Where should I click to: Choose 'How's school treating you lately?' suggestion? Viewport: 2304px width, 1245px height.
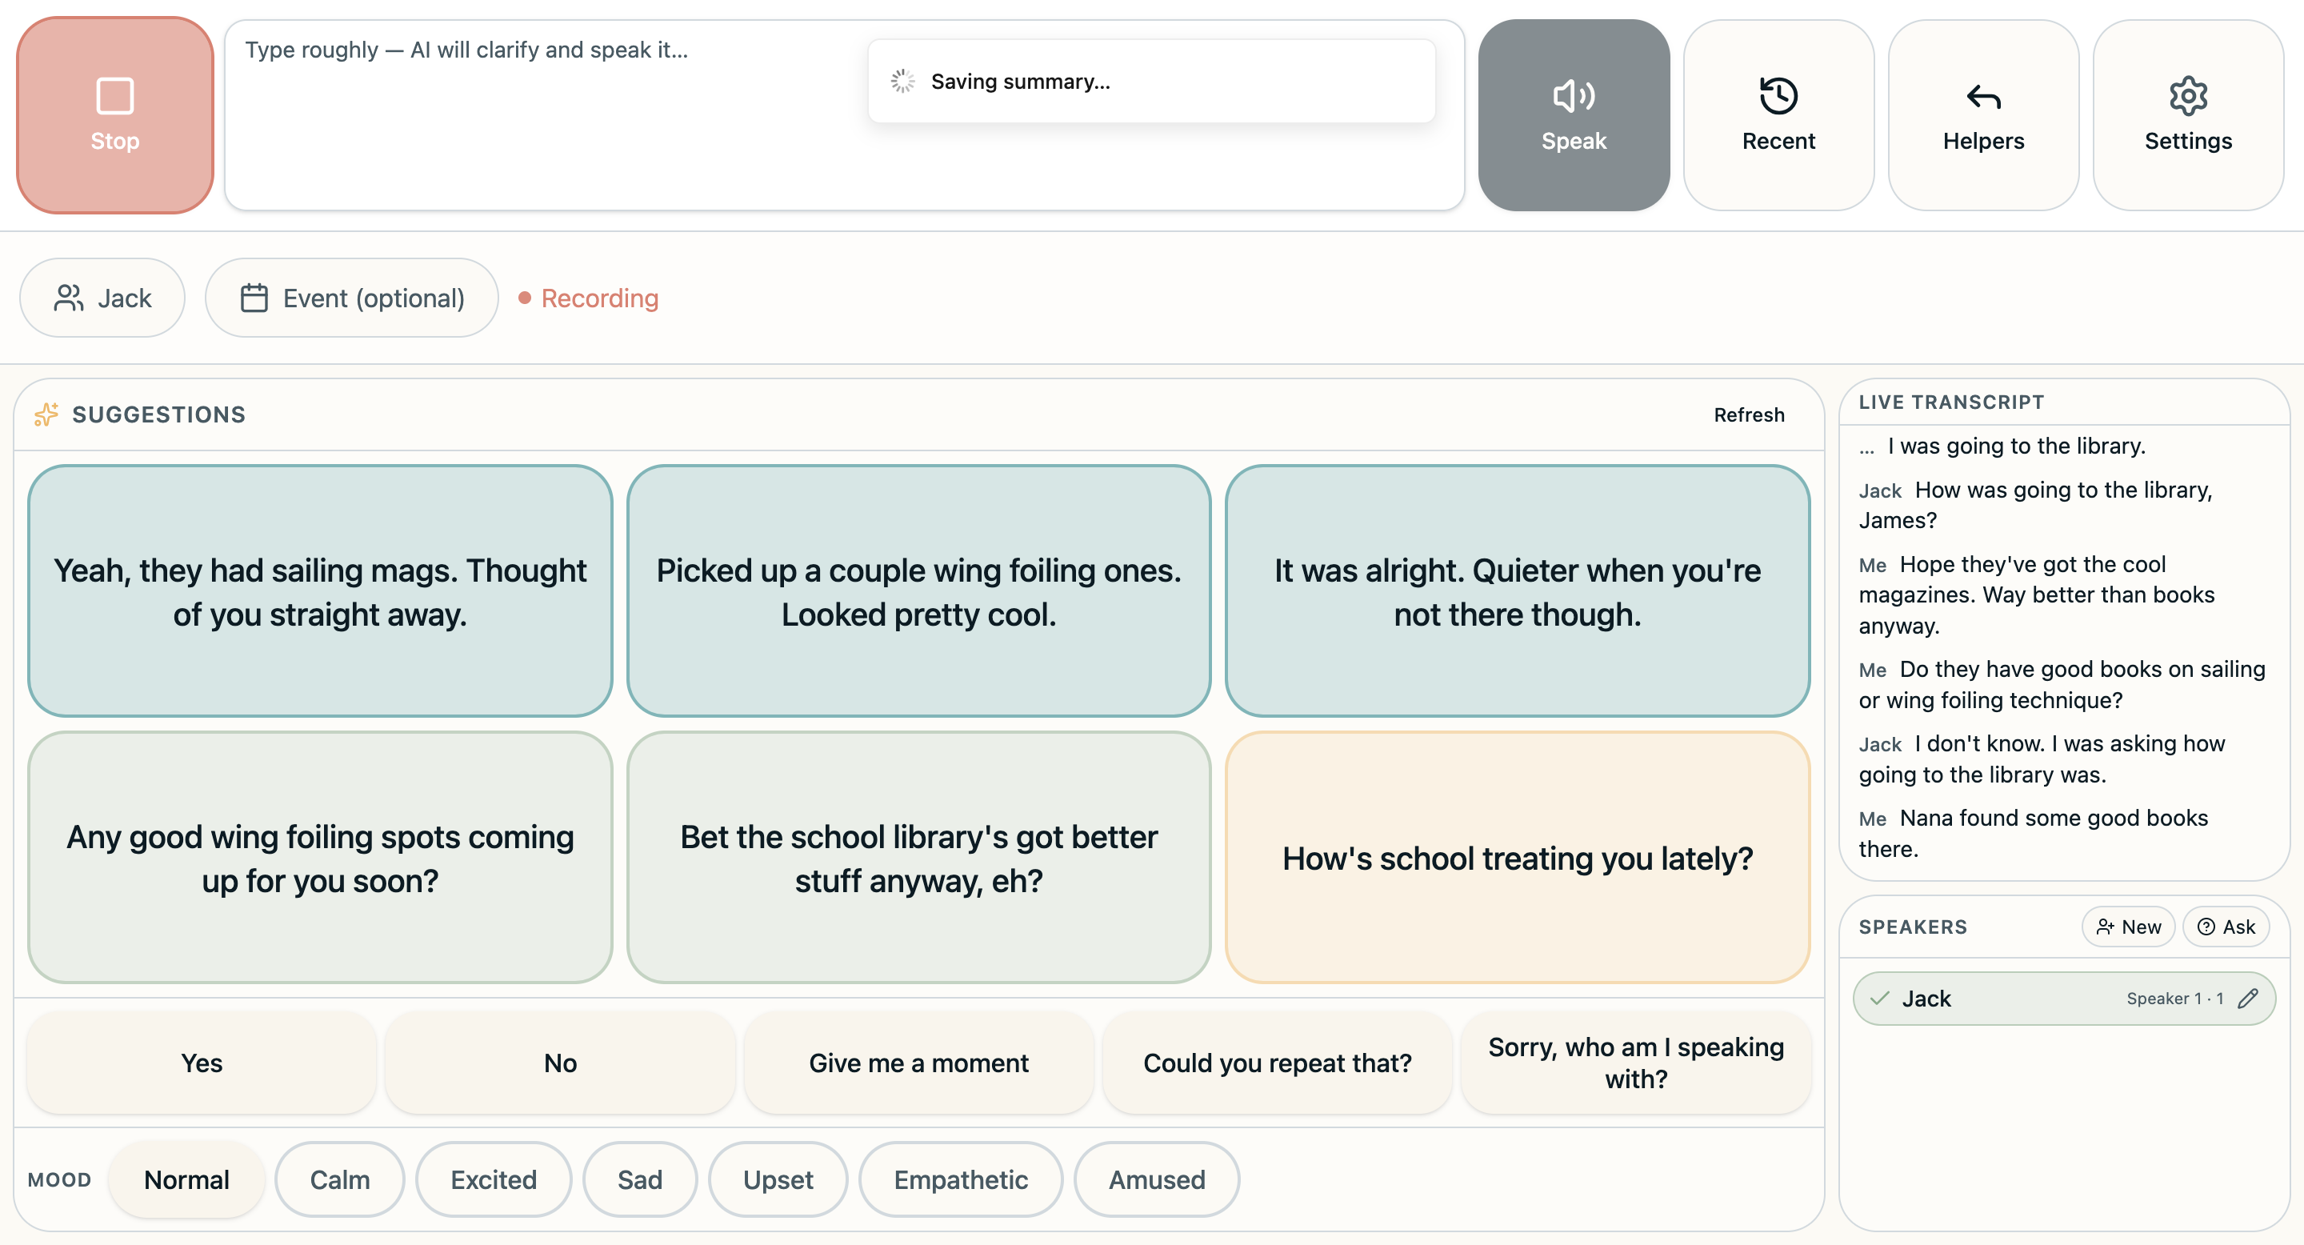tap(1517, 858)
